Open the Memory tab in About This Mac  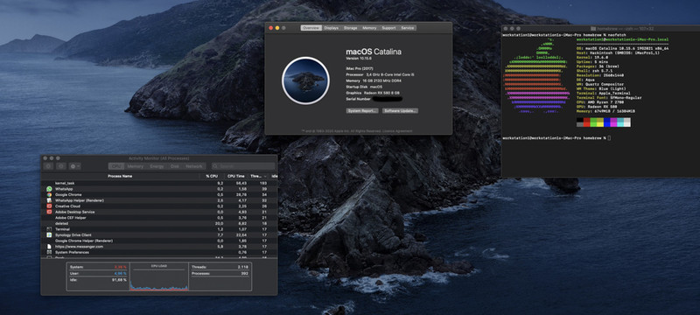(x=369, y=28)
